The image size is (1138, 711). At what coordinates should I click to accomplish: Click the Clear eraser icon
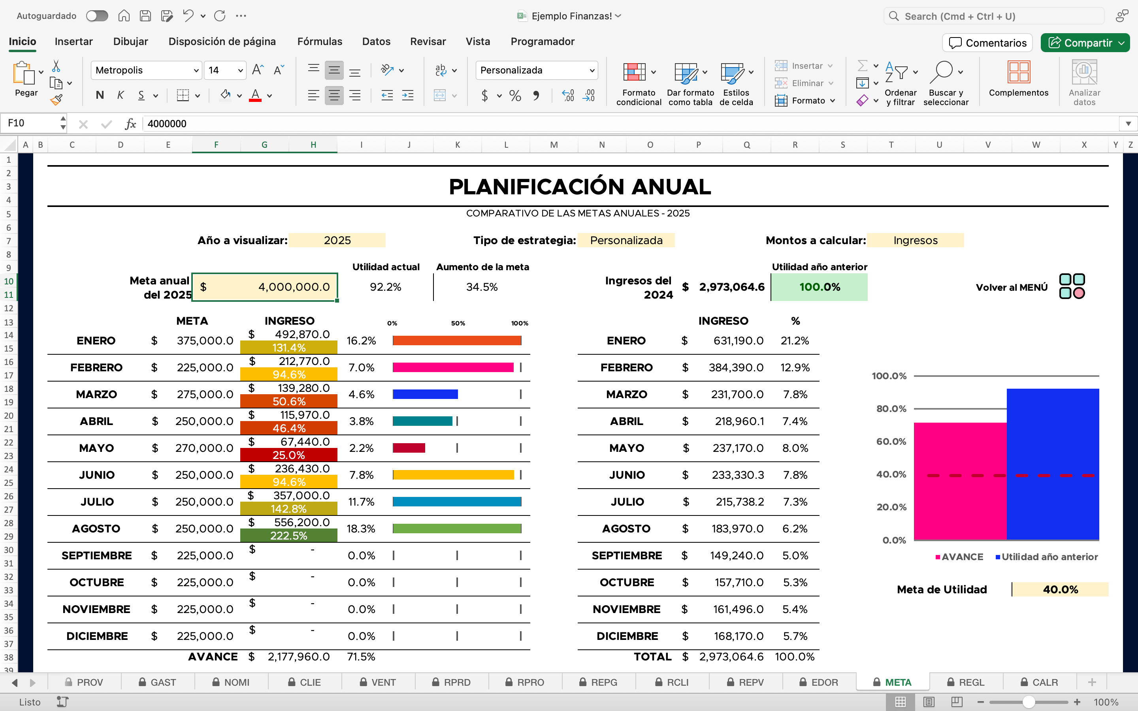(863, 100)
